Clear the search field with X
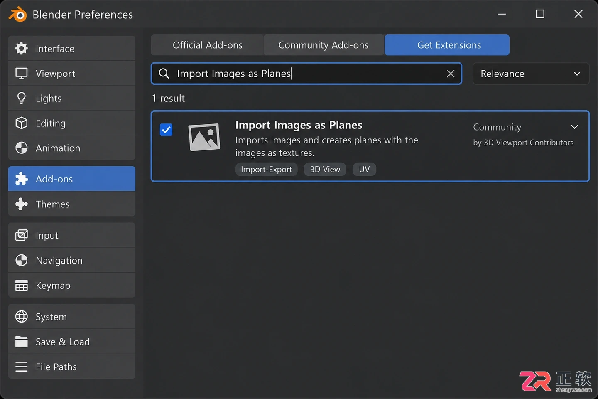 451,74
